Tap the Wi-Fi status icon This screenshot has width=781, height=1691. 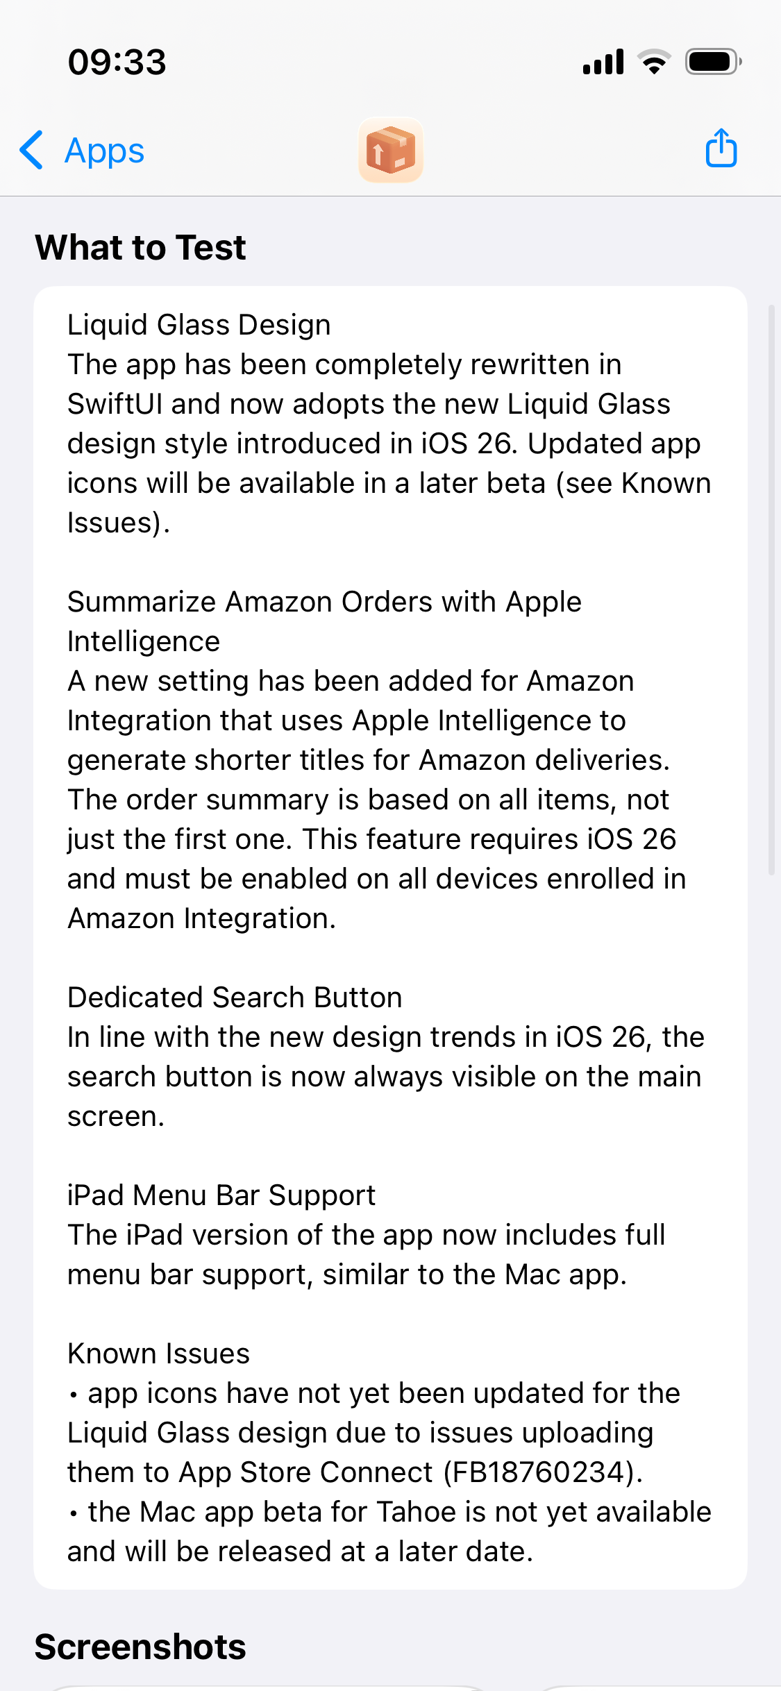coord(654,62)
